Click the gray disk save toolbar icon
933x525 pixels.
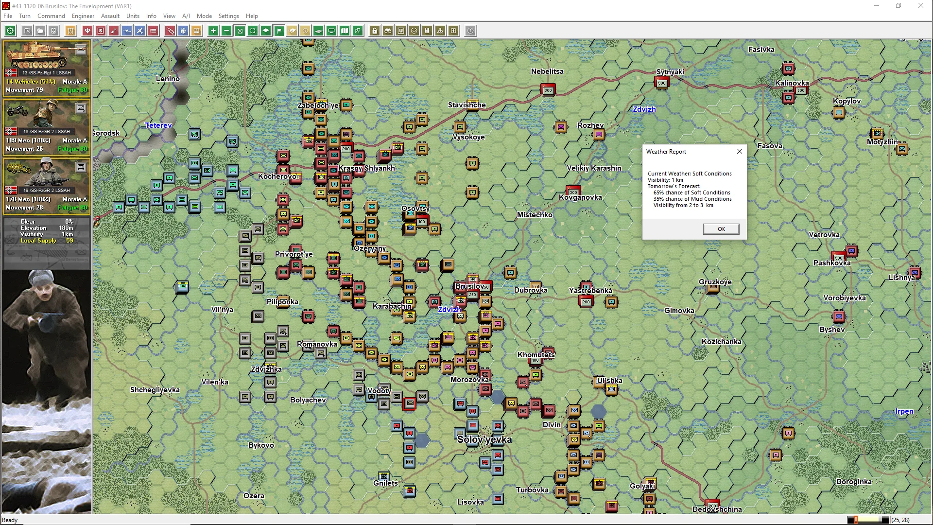tap(53, 31)
